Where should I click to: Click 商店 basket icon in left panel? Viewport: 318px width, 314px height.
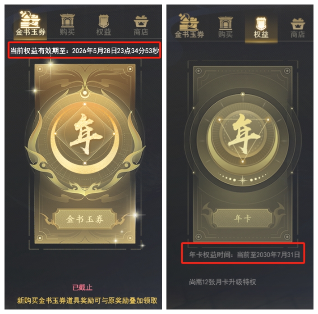click(x=141, y=21)
